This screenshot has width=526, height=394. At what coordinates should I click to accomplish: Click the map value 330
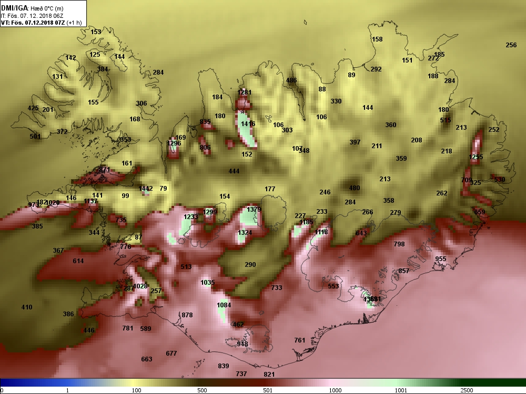pos(336,101)
